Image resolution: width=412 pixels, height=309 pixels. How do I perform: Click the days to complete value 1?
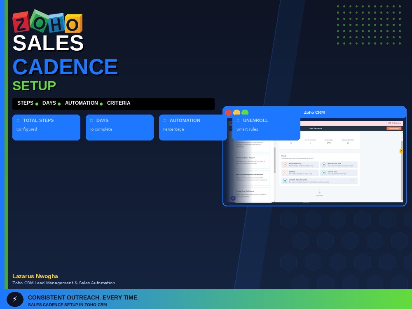310,143
